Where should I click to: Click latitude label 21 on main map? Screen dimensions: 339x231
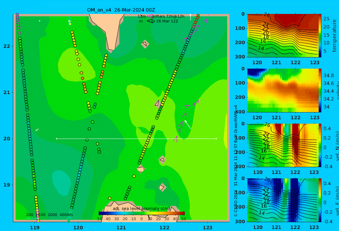(7, 92)
